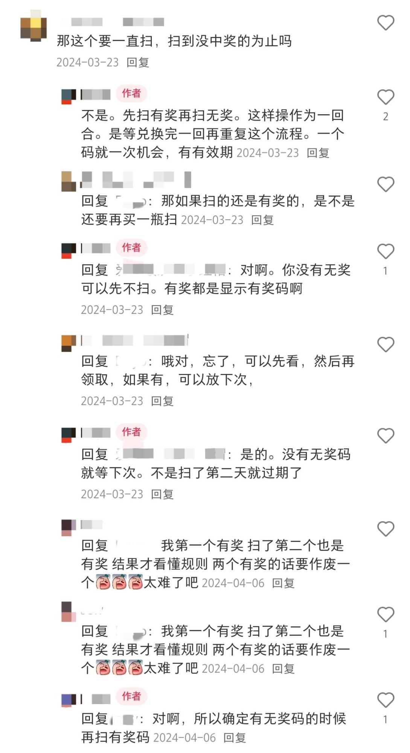Open the top commenter's avatar profile
Image resolution: width=410 pixels, height=753 pixels.
pos(34,26)
